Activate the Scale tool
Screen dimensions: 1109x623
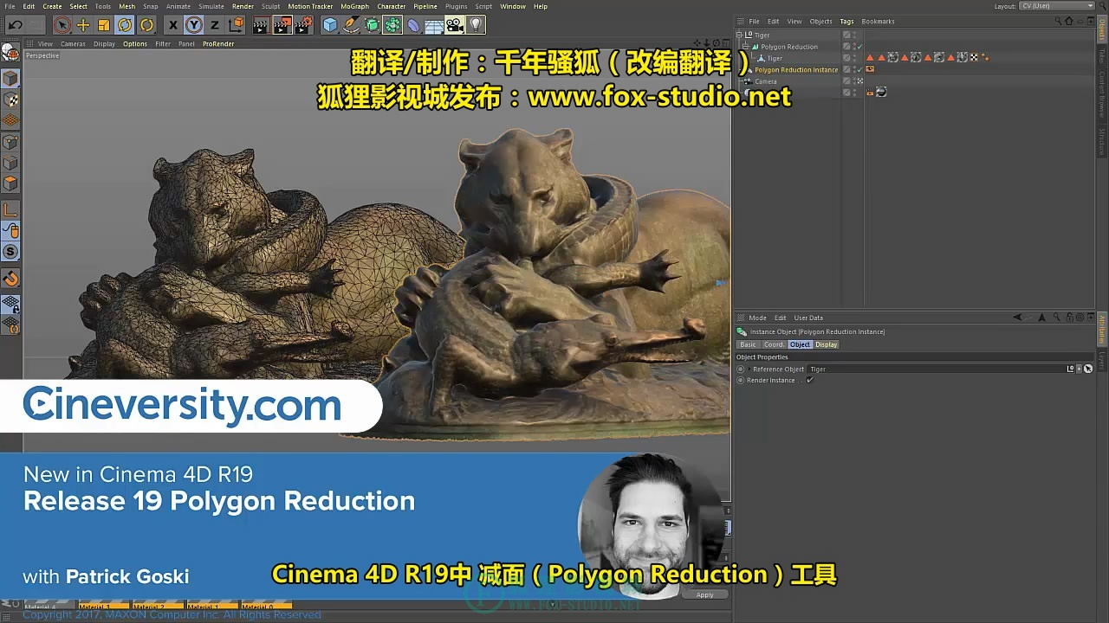coord(104,25)
